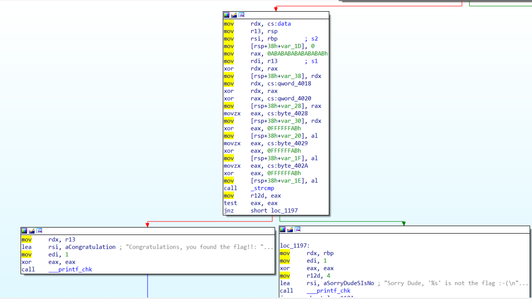Click 'xor eax, eax' in the loc_1197 block
532x299 pixels.
[x=307, y=268]
